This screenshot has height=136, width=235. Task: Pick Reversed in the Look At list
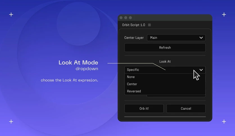tap(165, 91)
